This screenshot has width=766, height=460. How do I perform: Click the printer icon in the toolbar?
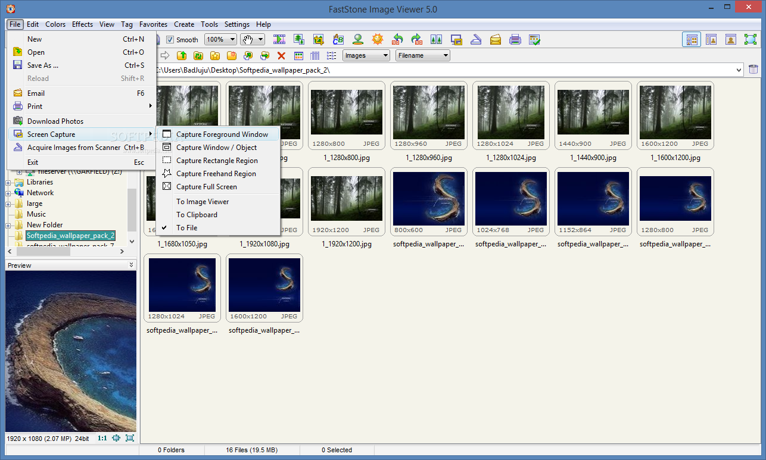click(515, 40)
